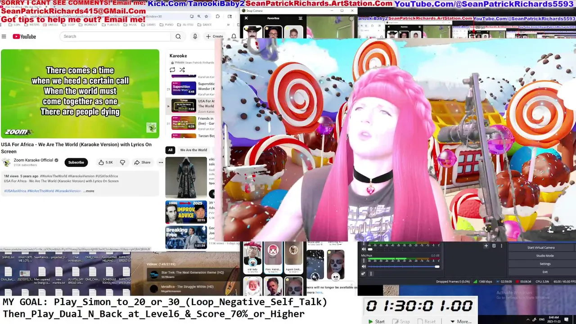The height and width of the screenshot is (324, 576).
Task: Share the karaoke video
Action: pyautogui.click(x=143, y=162)
